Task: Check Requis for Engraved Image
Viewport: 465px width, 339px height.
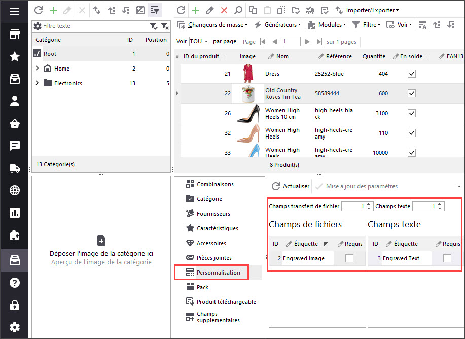Action: (349, 258)
